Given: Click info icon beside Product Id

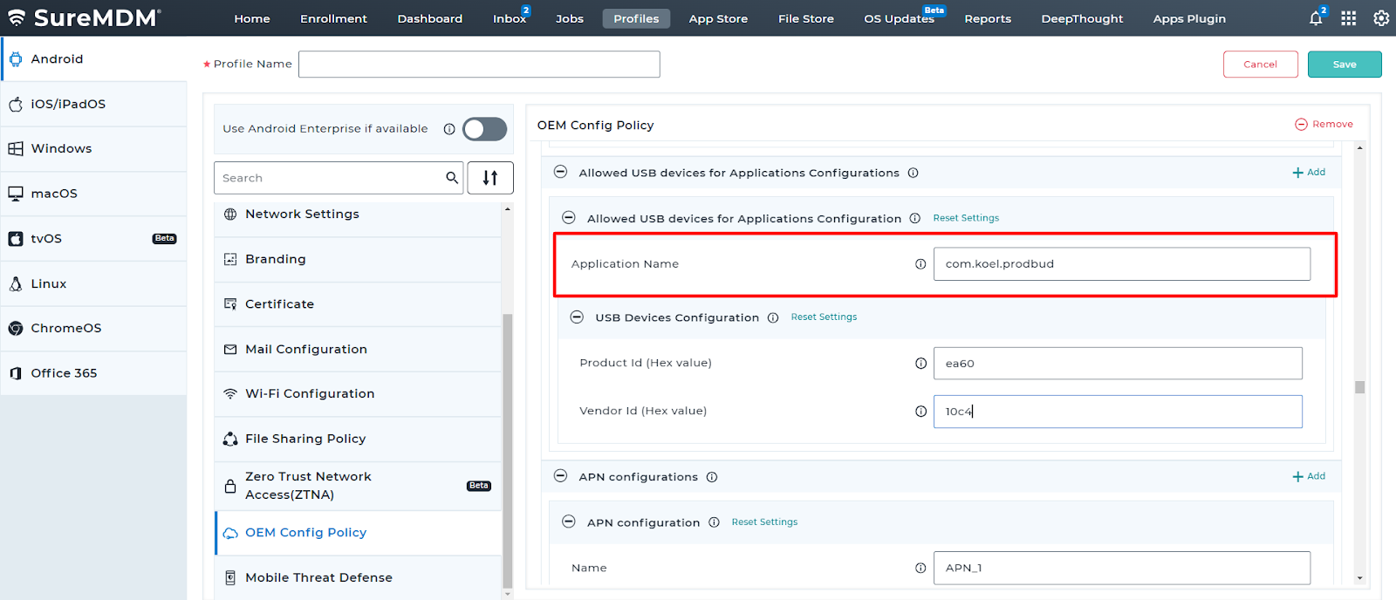Looking at the screenshot, I should click(x=920, y=364).
